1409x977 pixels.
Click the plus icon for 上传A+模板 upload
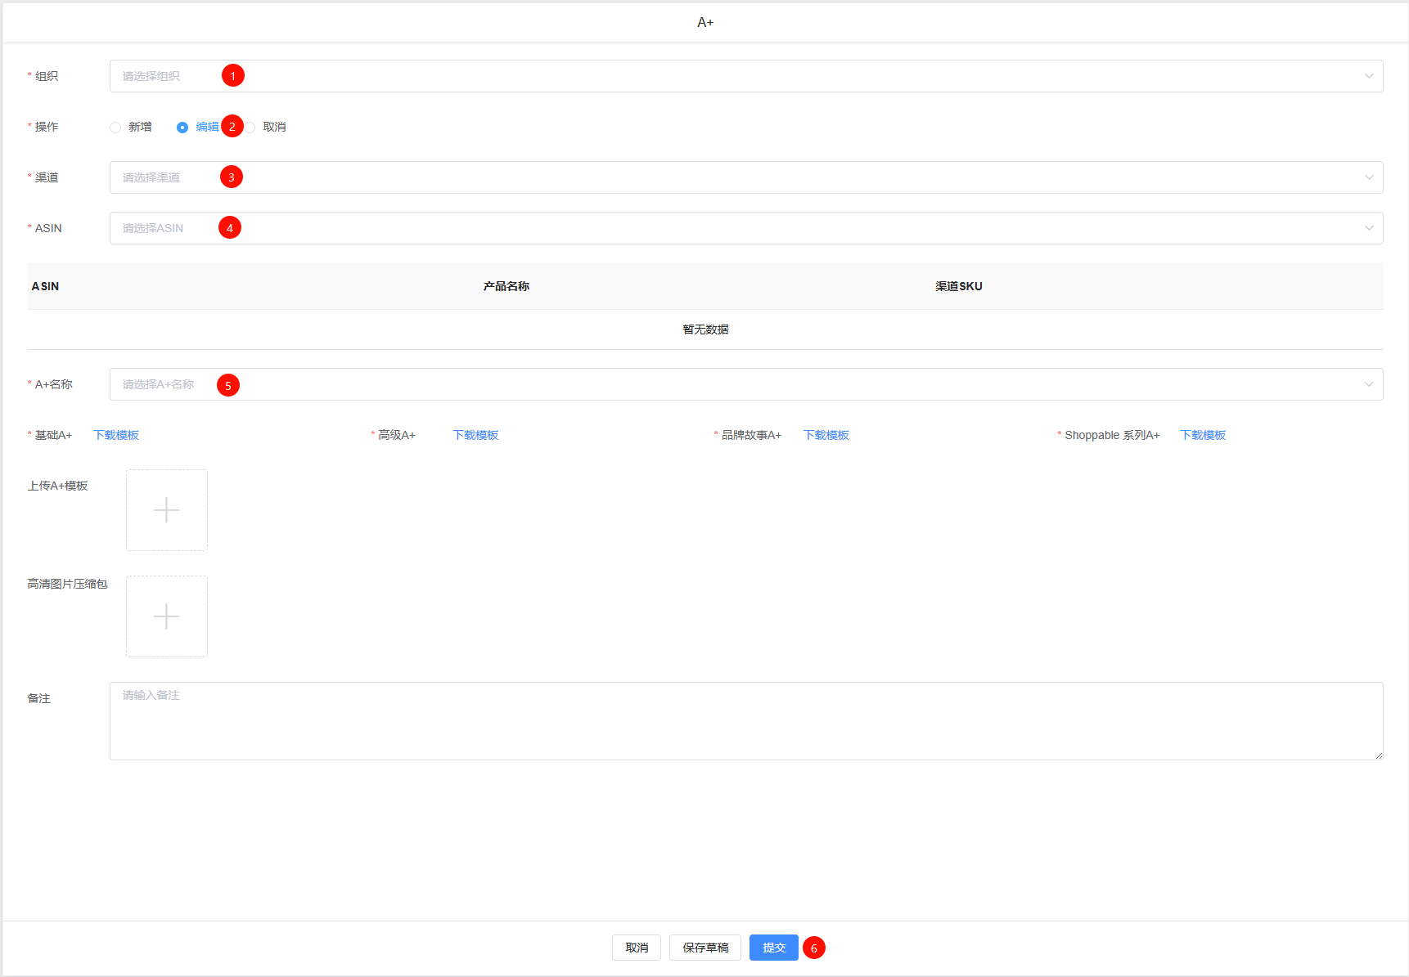point(166,510)
